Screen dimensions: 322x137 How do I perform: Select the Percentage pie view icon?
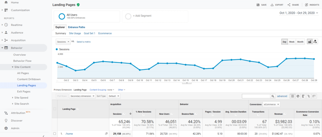298,96
